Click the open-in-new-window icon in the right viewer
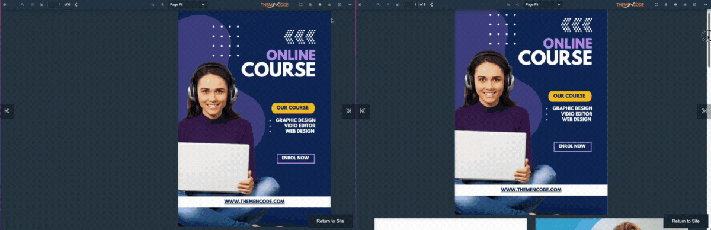 tap(694, 5)
